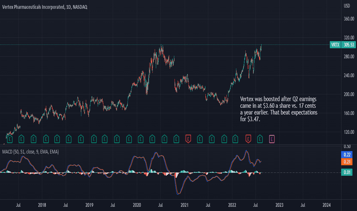Click green earnings marker just right of 2020 label
Image resolution: width=357 pixels, height=211 pixels.
[x=141, y=139]
